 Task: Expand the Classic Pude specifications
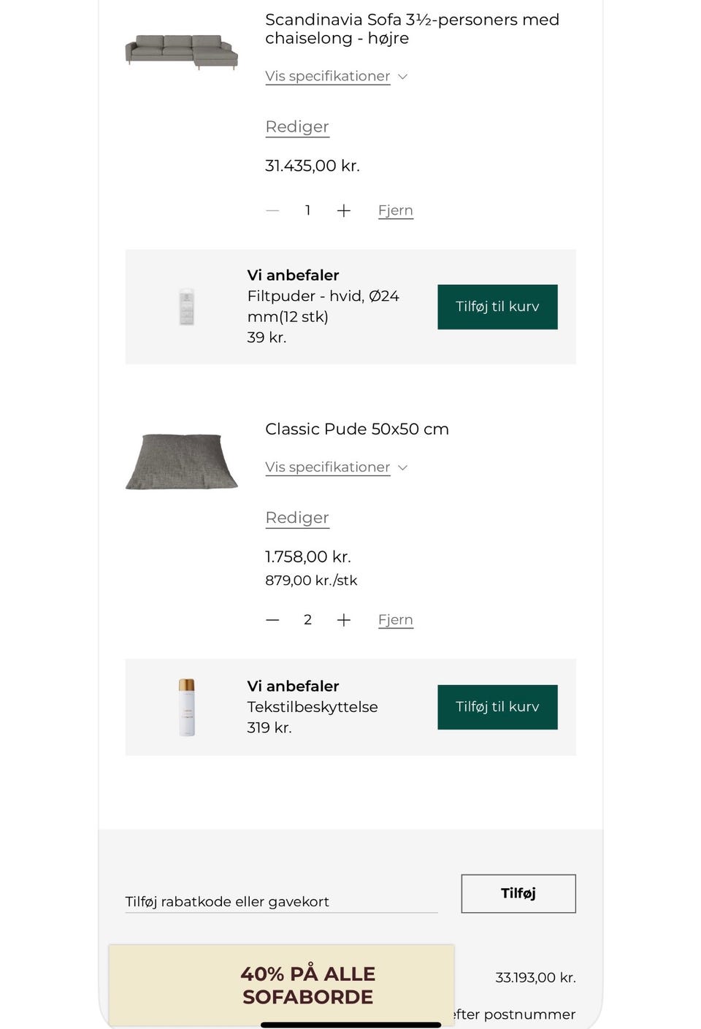click(x=328, y=467)
